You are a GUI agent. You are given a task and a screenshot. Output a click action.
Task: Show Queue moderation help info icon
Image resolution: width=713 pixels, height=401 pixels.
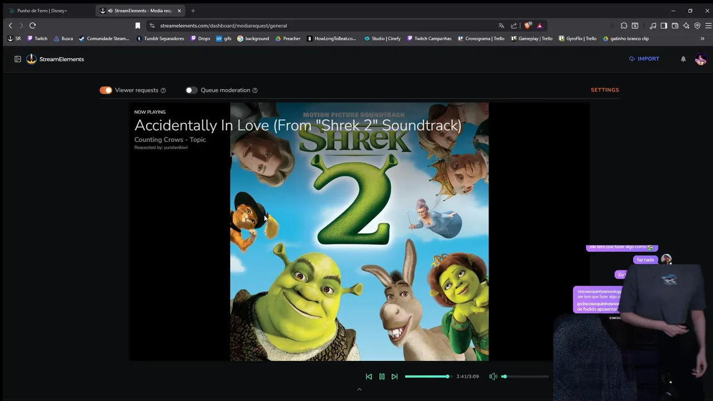coord(255,90)
